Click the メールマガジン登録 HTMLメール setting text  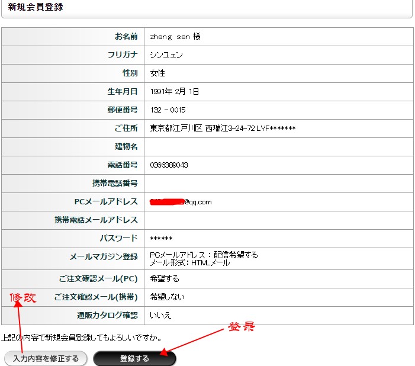[189, 263]
